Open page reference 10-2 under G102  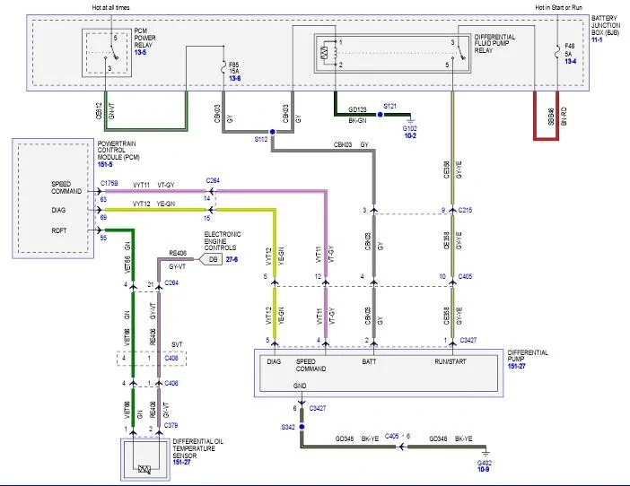(x=410, y=136)
